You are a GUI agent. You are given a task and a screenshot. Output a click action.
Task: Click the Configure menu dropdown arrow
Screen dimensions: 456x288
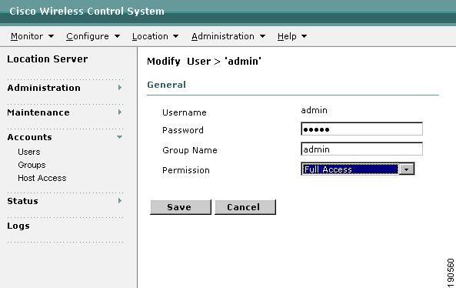117,36
